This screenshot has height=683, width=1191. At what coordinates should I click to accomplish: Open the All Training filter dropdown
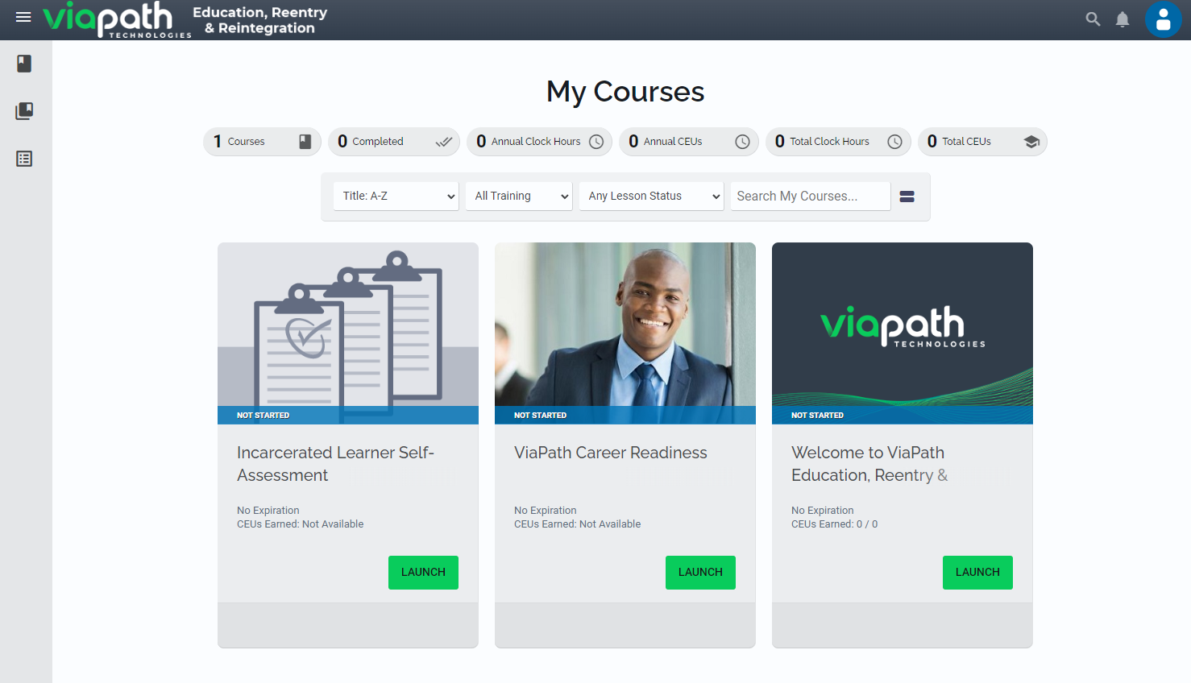(x=519, y=197)
